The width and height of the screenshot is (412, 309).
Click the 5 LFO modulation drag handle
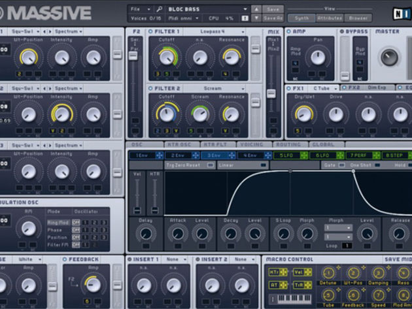coord(304,155)
